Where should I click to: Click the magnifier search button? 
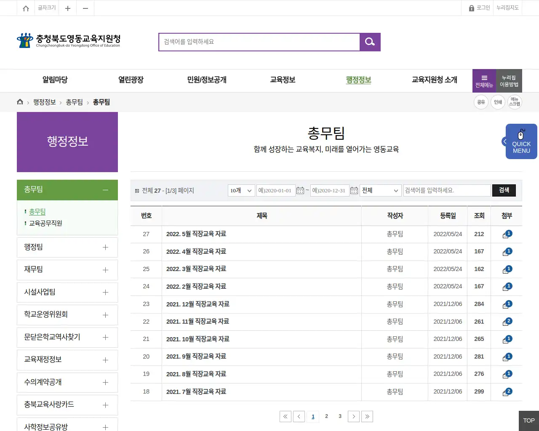click(370, 42)
